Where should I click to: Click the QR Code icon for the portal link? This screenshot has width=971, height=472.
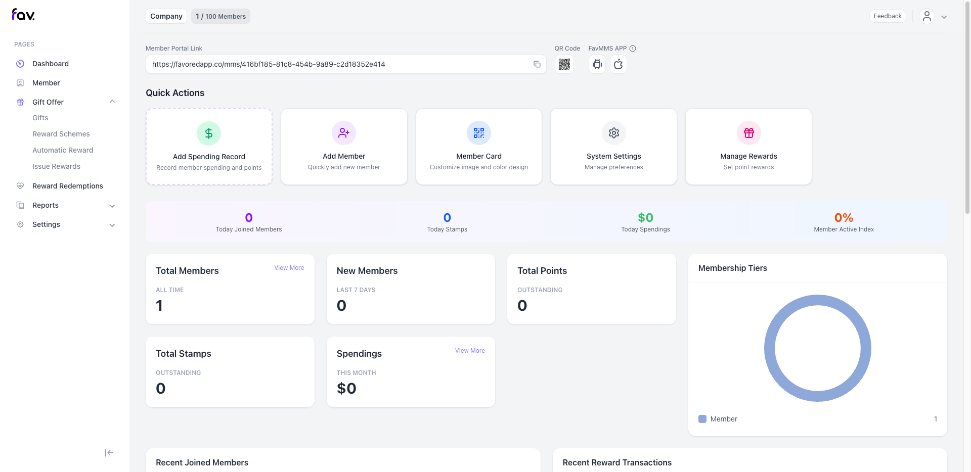tap(564, 64)
